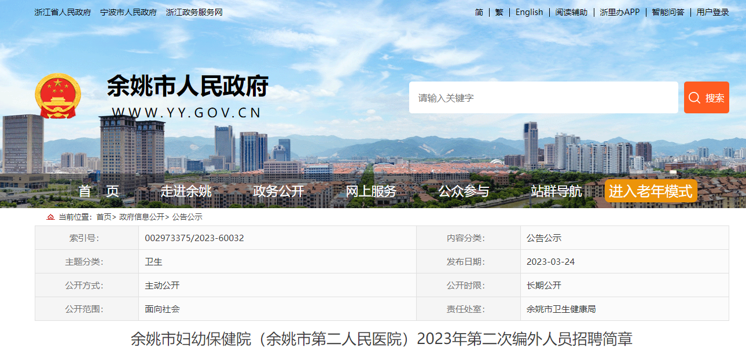The width and height of the screenshot is (746, 355).
Task: Open 浙江省人民政府 link
Action: (x=63, y=12)
